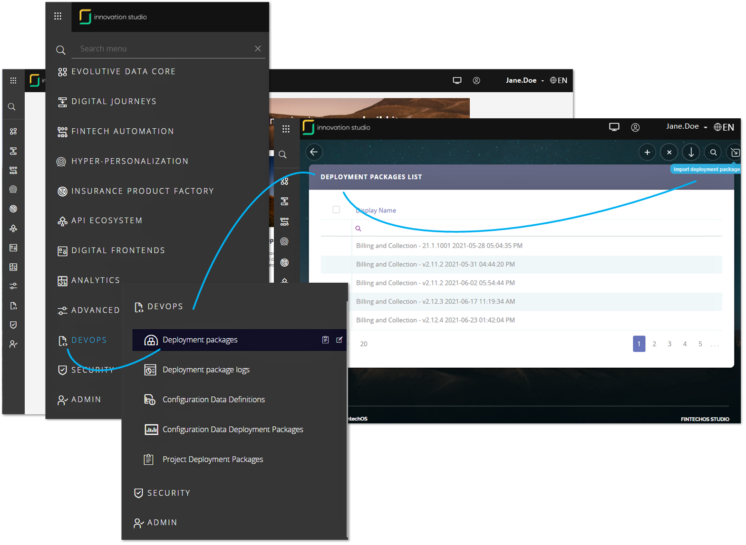Expand the Evolutive Data Core menu
Viewport: 746px width, 545px height.
(x=123, y=72)
